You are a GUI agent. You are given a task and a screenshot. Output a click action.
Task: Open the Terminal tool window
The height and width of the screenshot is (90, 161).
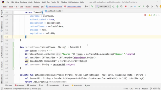click(32, 85)
